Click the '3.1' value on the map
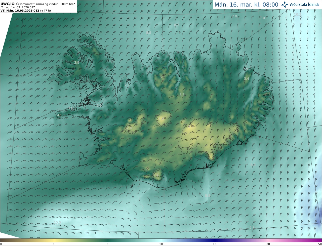The height and width of the screenshot is (246, 322). (x=162, y=77)
